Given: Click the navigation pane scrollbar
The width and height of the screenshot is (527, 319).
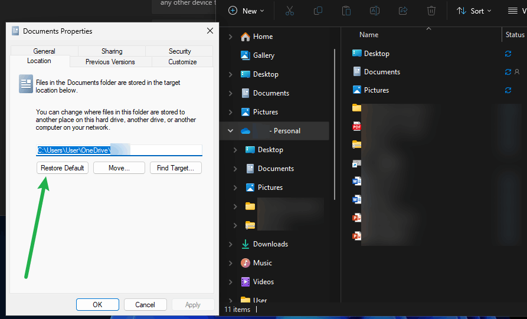Looking at the screenshot, I should 335,124.
